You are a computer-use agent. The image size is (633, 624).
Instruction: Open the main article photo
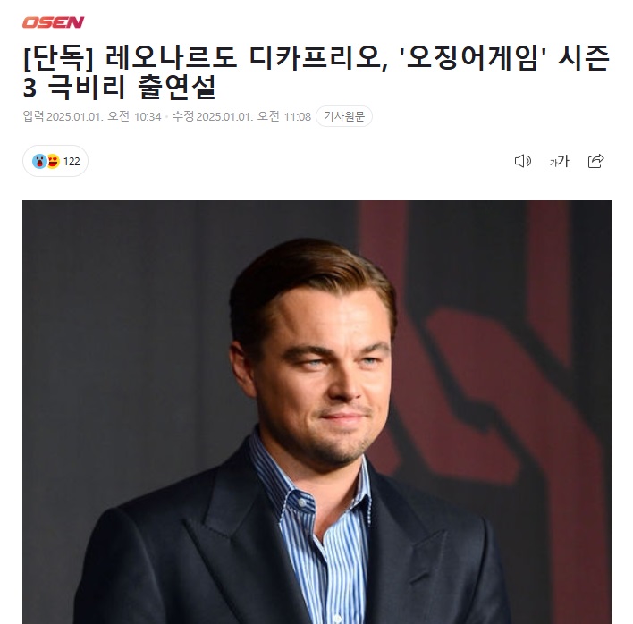click(x=317, y=412)
